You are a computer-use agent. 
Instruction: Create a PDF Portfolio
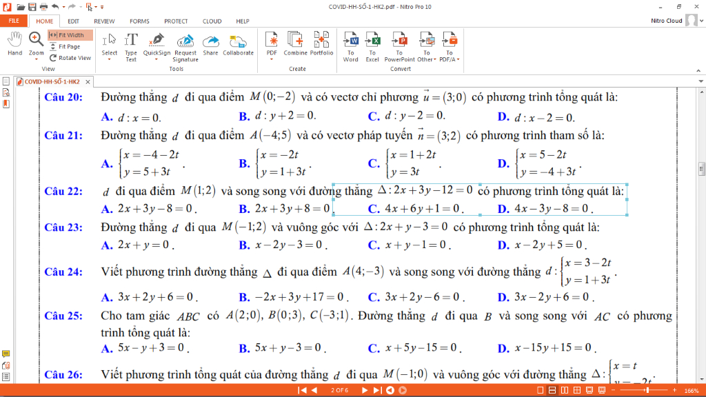click(321, 43)
